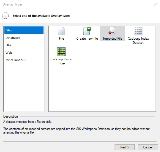Choose the Create new file icon

[87, 31]
